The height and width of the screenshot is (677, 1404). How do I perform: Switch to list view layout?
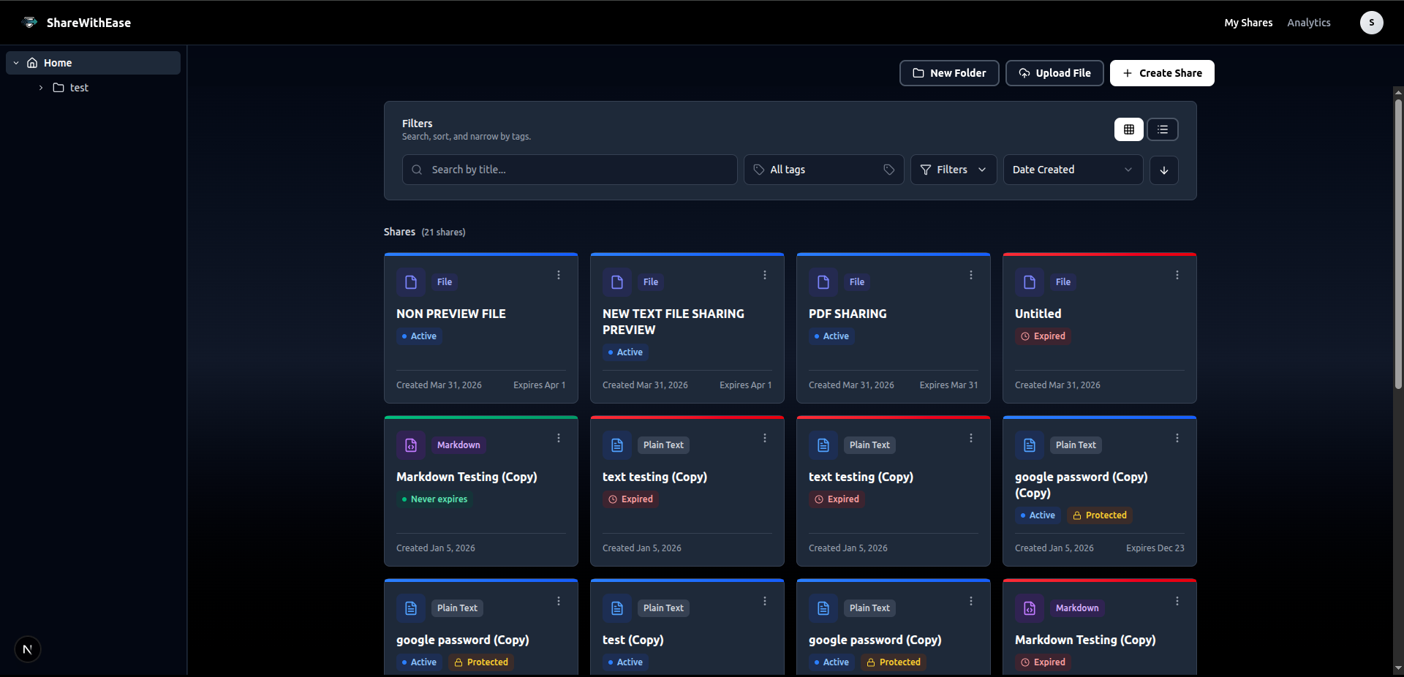(1162, 129)
